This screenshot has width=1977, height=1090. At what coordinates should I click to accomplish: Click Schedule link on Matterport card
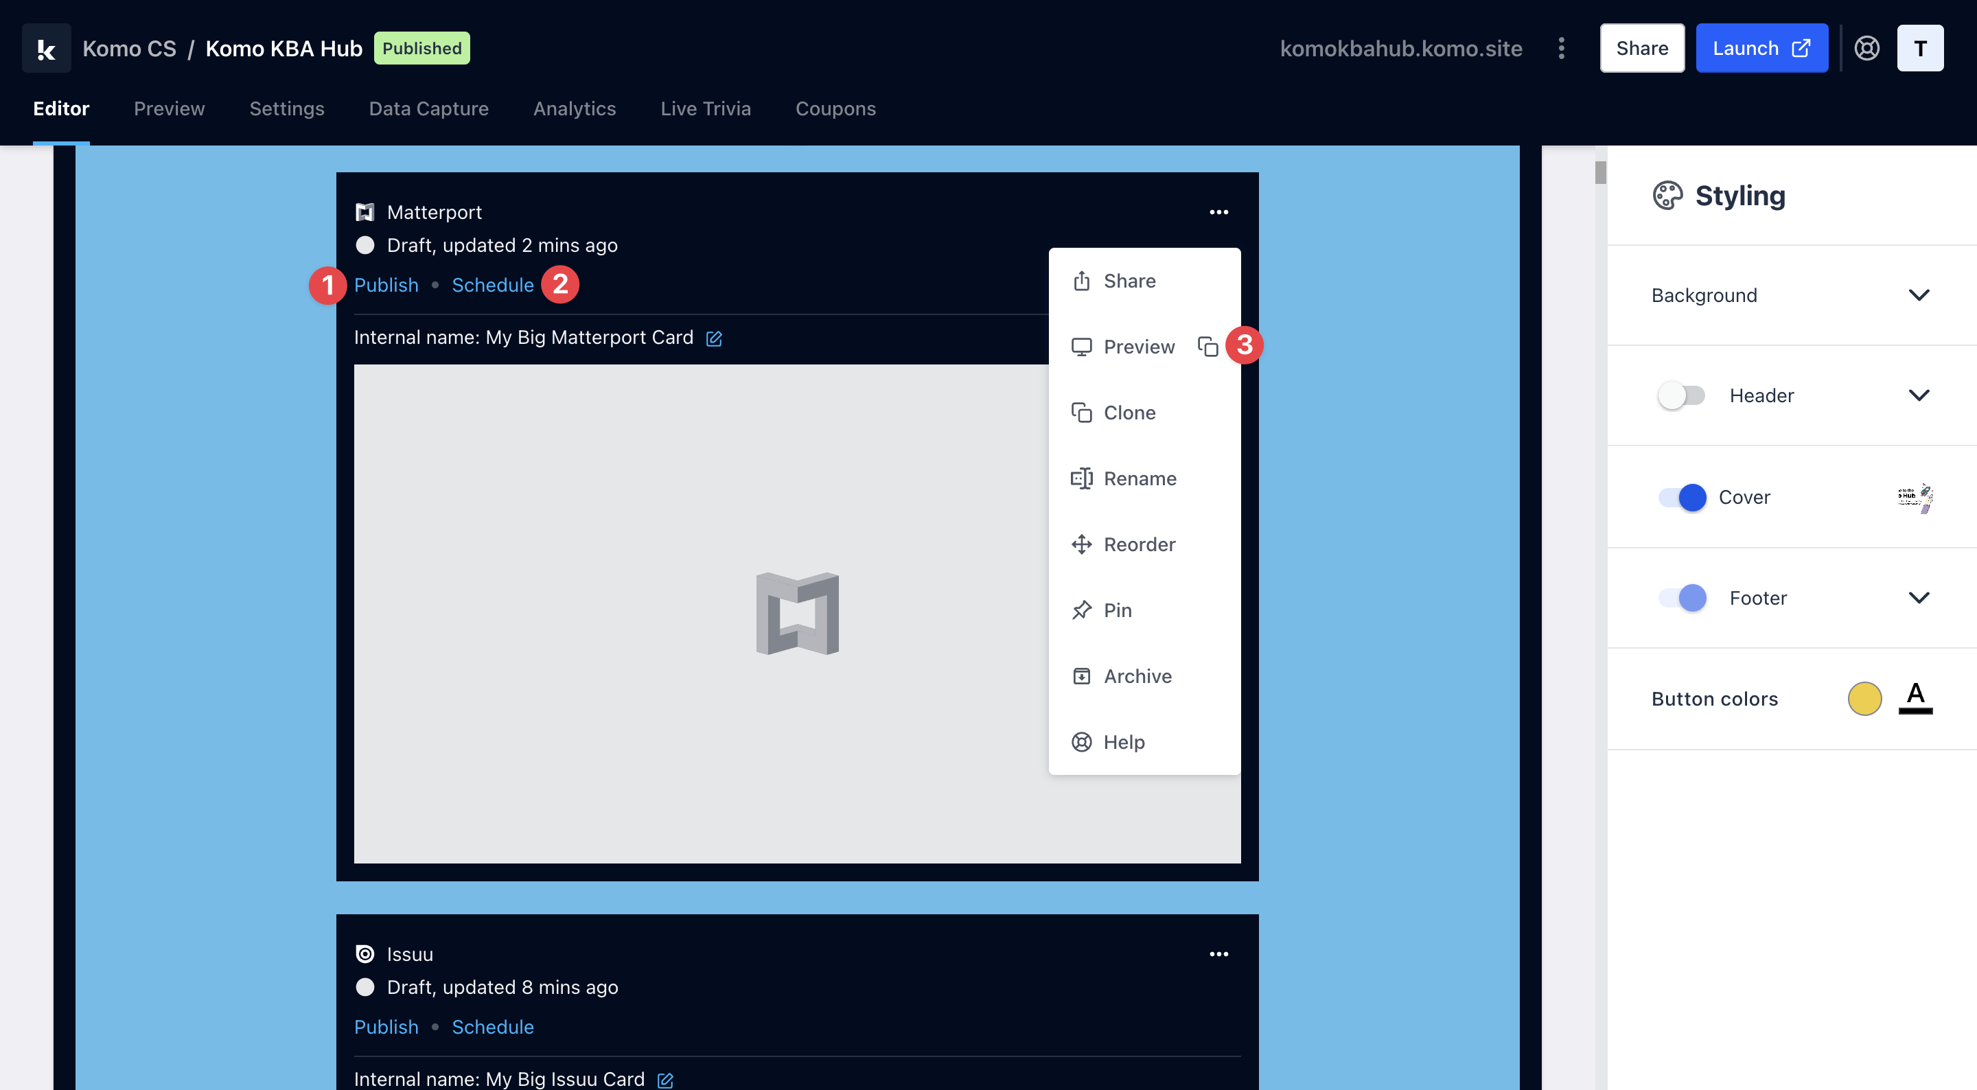coord(493,285)
